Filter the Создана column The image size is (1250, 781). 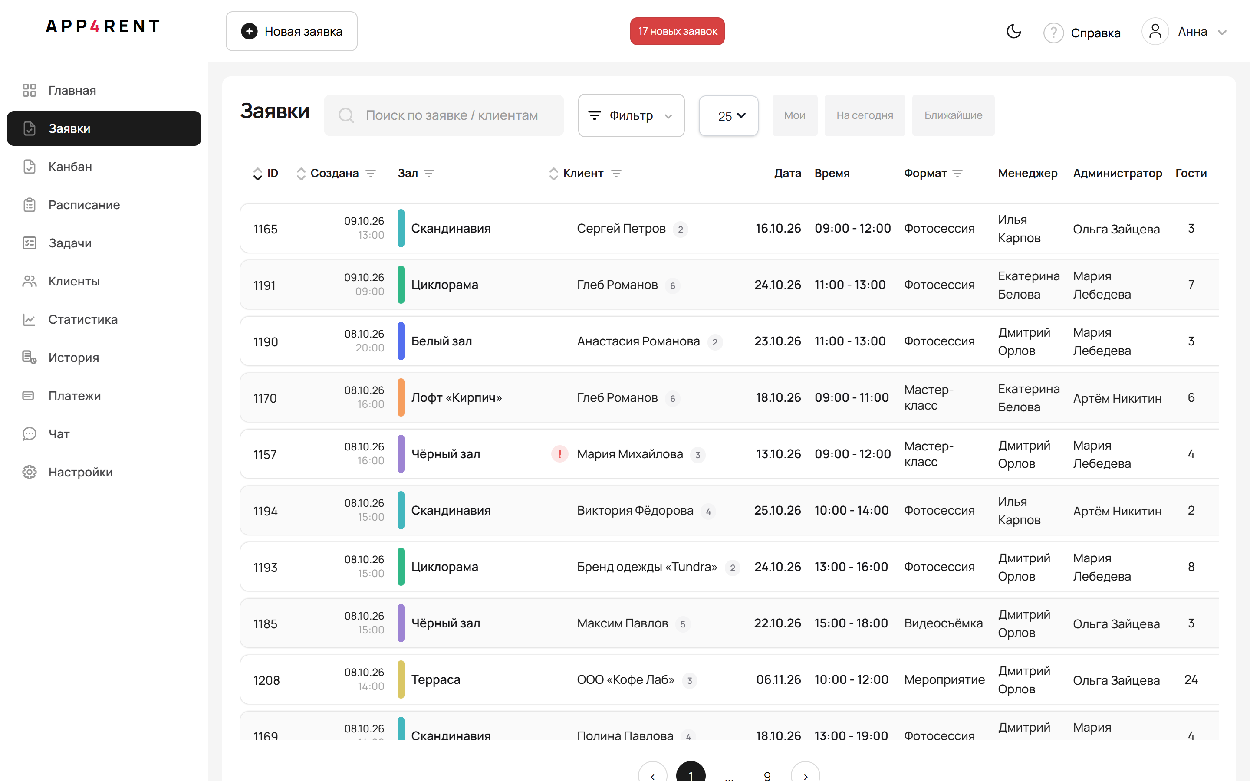370,174
